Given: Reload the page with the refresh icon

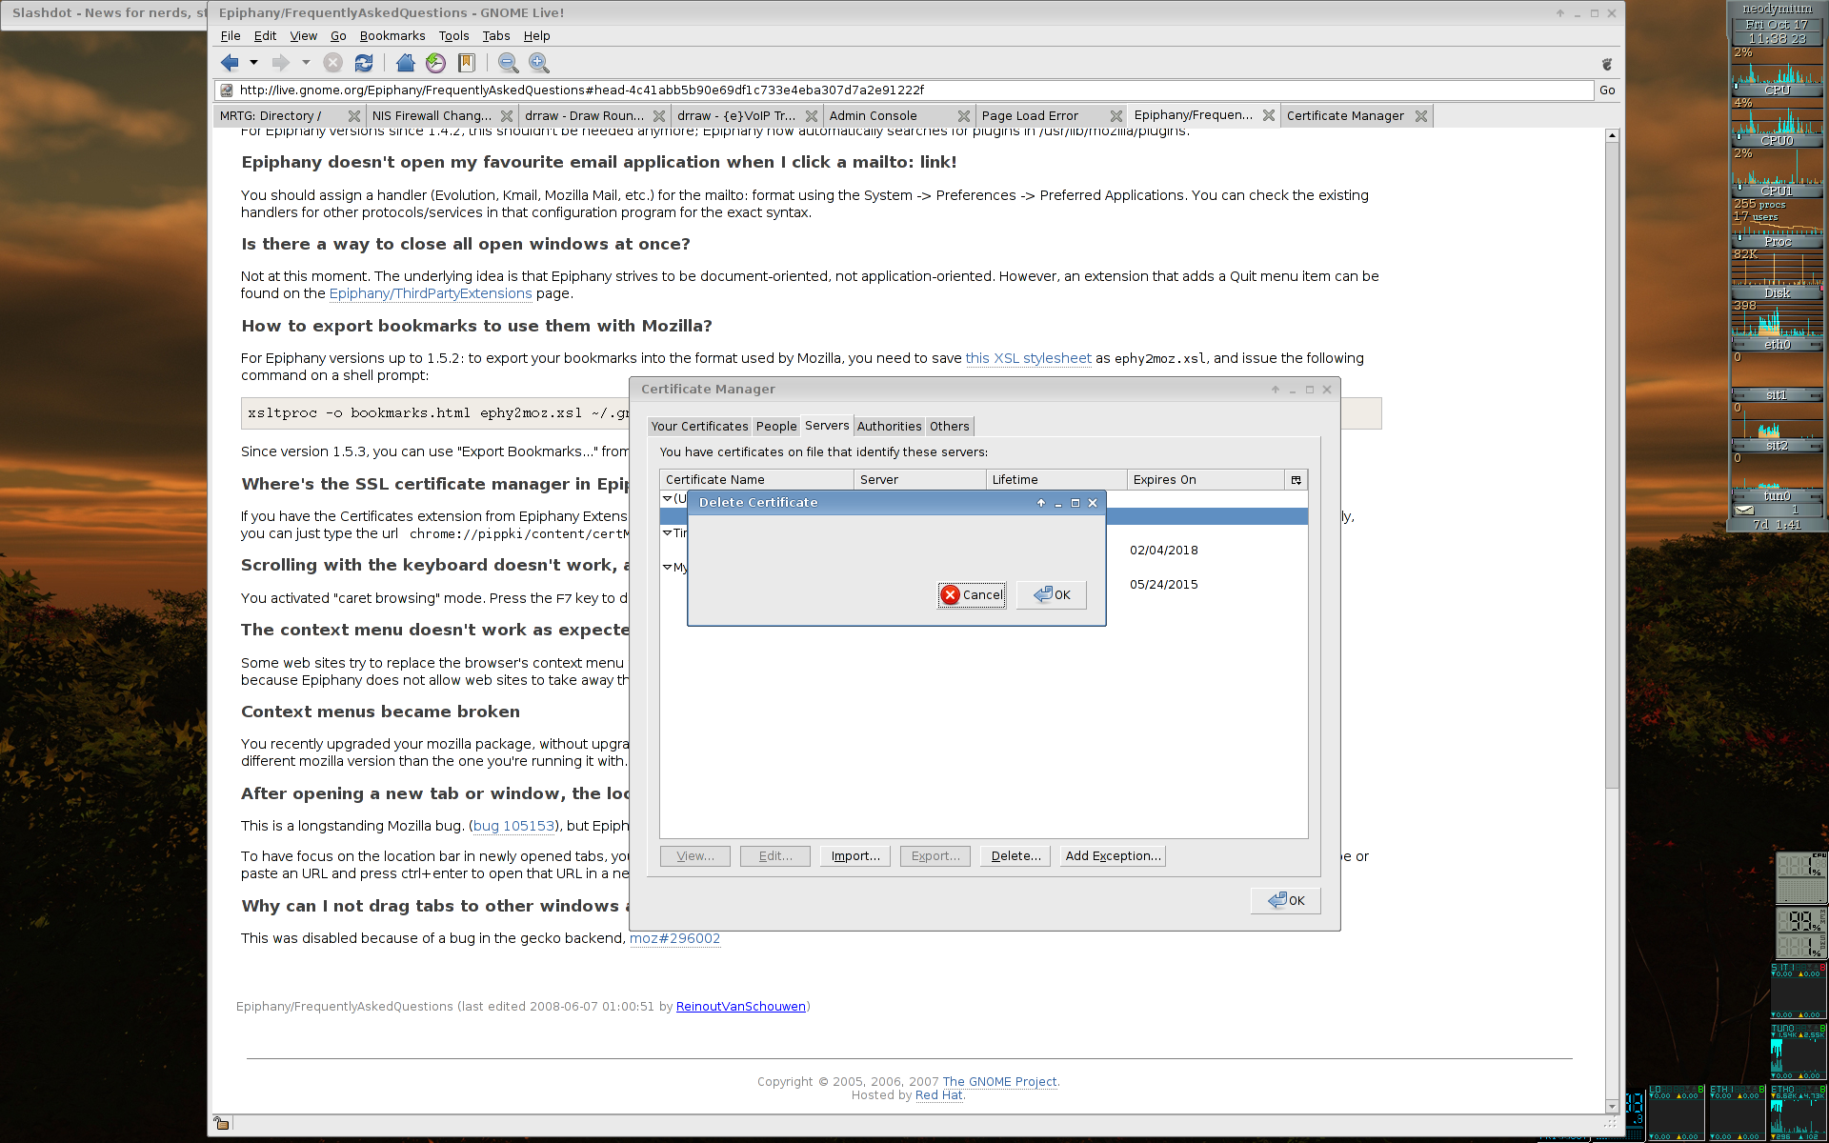Looking at the screenshot, I should click(364, 63).
